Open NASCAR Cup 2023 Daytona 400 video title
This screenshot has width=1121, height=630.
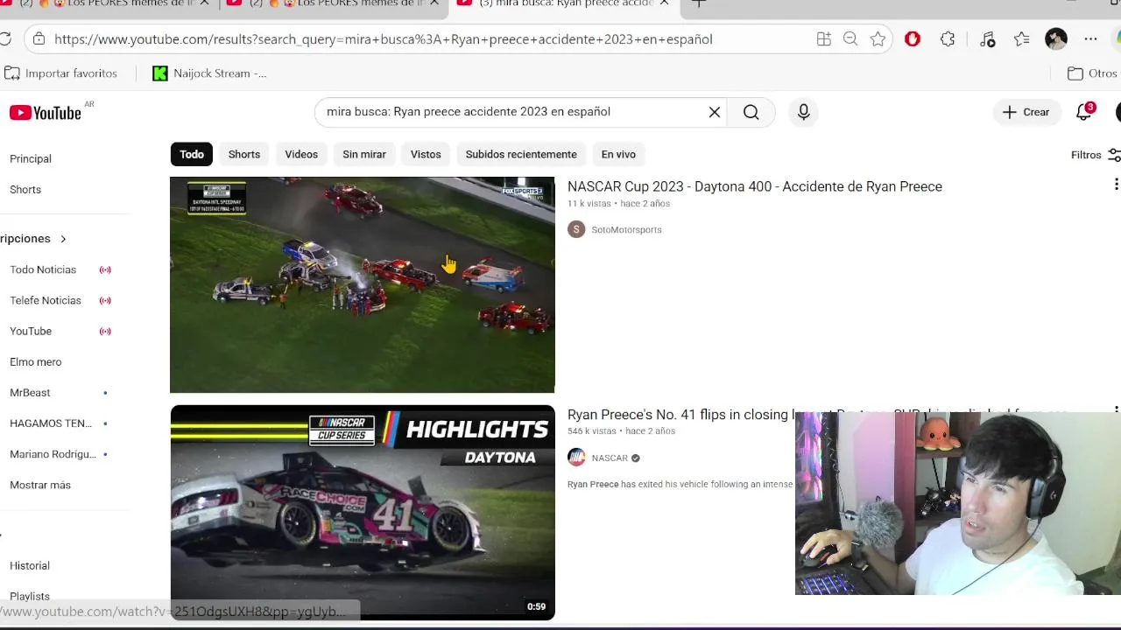[755, 186]
